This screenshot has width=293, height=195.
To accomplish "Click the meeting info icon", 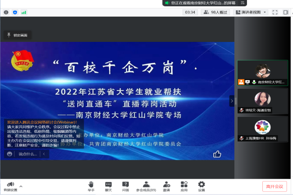I will (6, 12).
